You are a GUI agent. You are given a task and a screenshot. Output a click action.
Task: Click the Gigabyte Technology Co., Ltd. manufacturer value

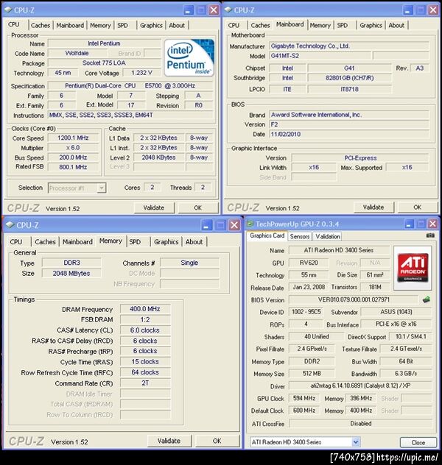(349, 46)
